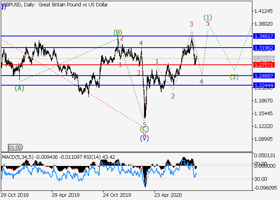The width and height of the screenshot is (280, 200).
Task: Select the 1.22444 blue price tag
Action: 264,85
